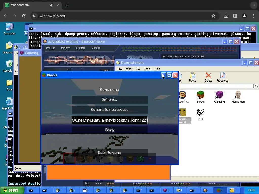Click the Properties toolbar icon in Entertainment
The image size is (259, 194).
(x=222, y=77)
